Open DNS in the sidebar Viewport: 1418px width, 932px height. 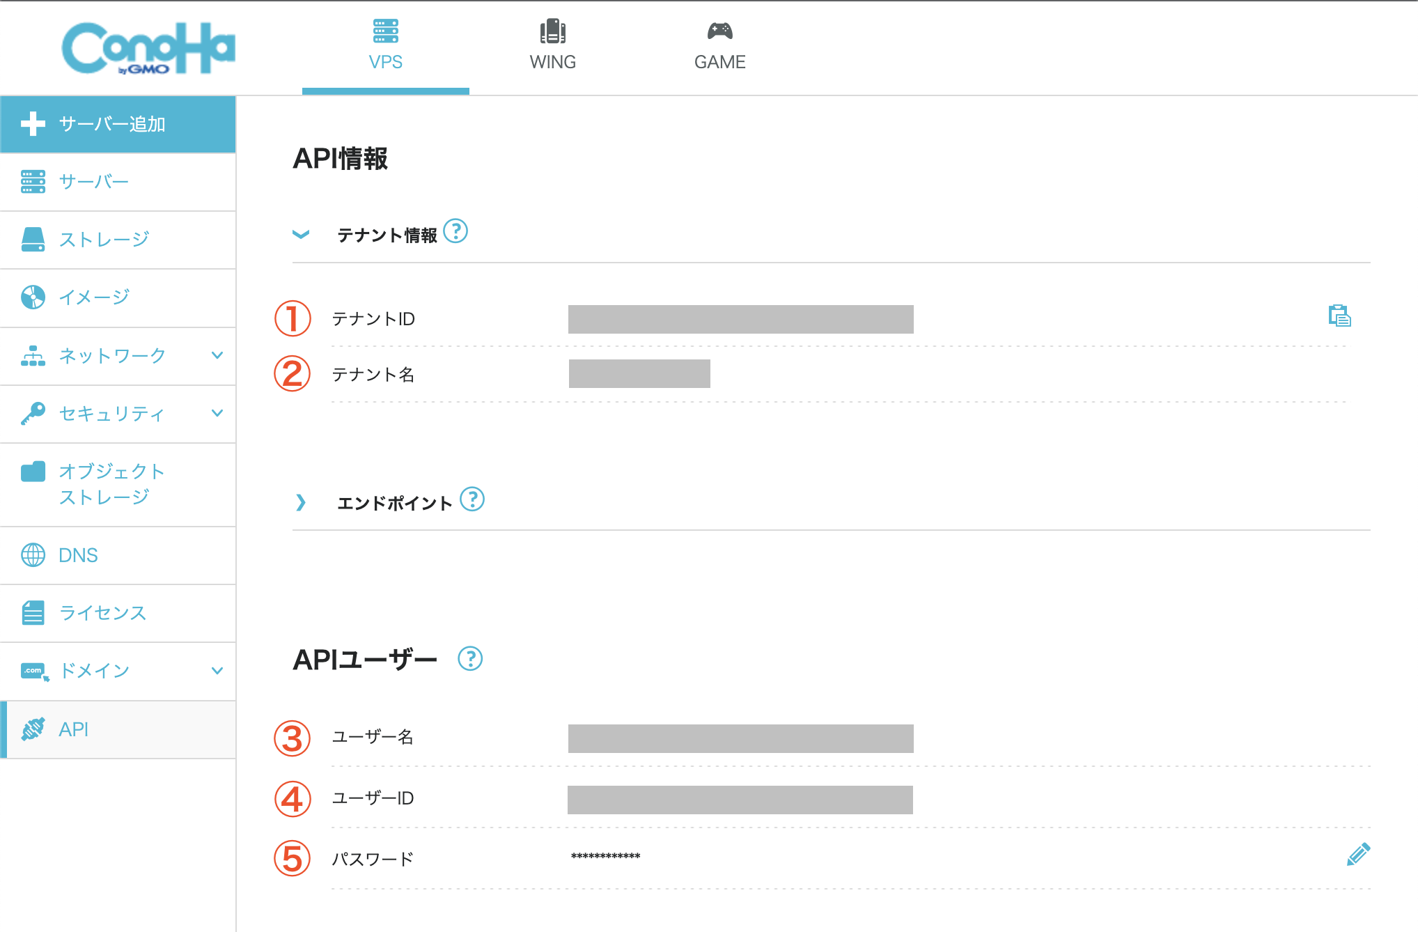point(118,555)
